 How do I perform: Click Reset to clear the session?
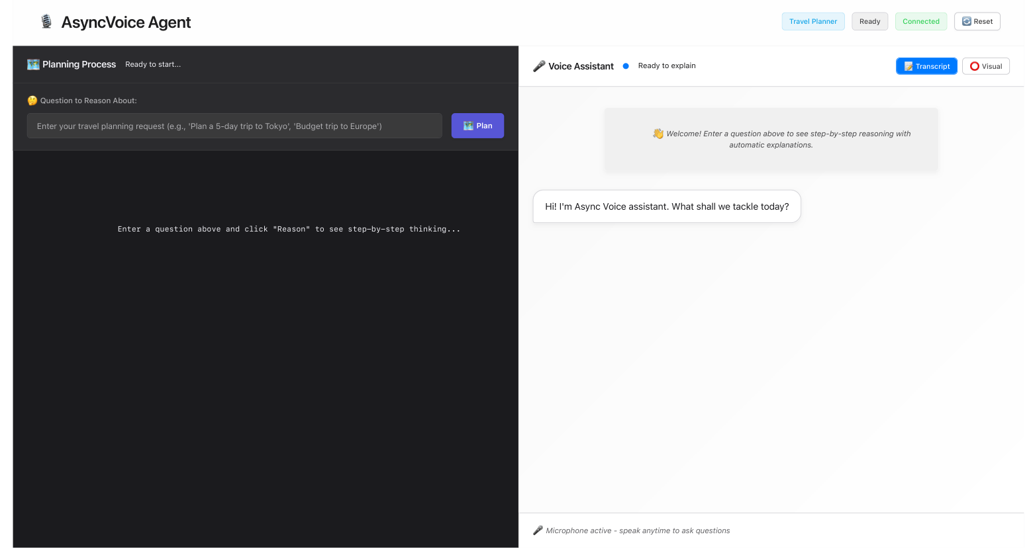(x=977, y=21)
